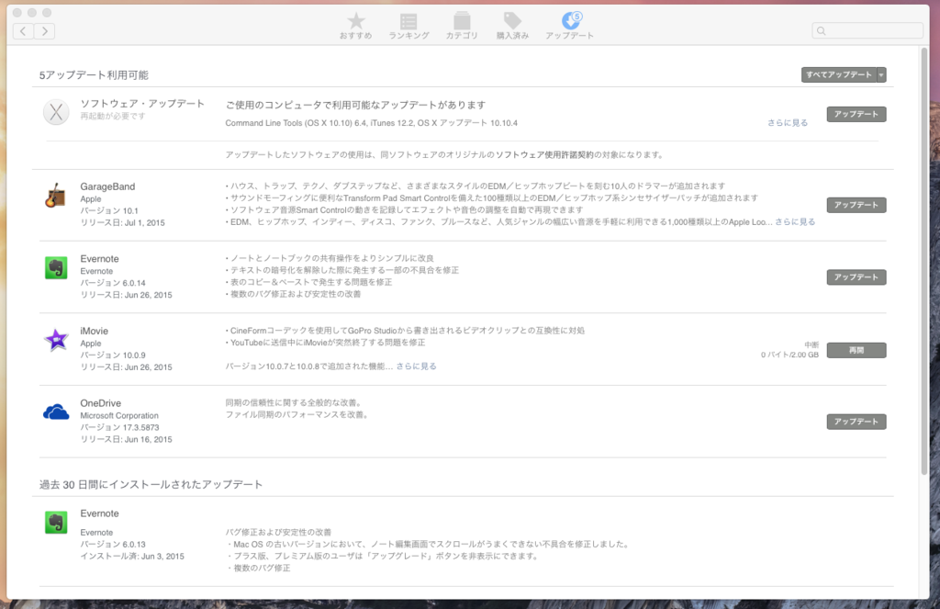Click the search field in the toolbar
This screenshot has height=609, width=940.
(867, 30)
